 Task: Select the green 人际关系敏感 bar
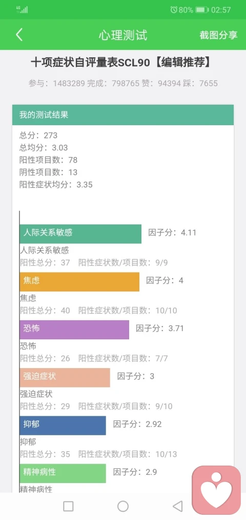click(80, 234)
